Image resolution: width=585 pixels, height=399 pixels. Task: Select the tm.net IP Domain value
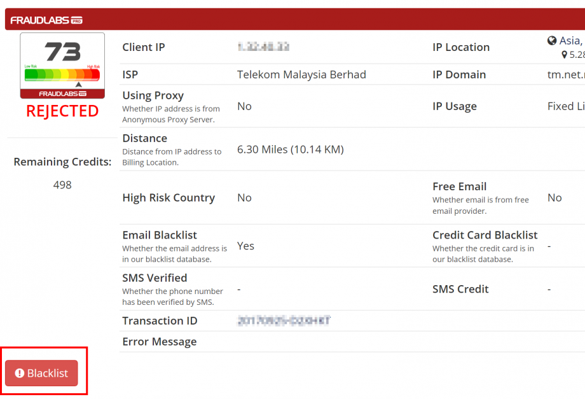point(568,74)
